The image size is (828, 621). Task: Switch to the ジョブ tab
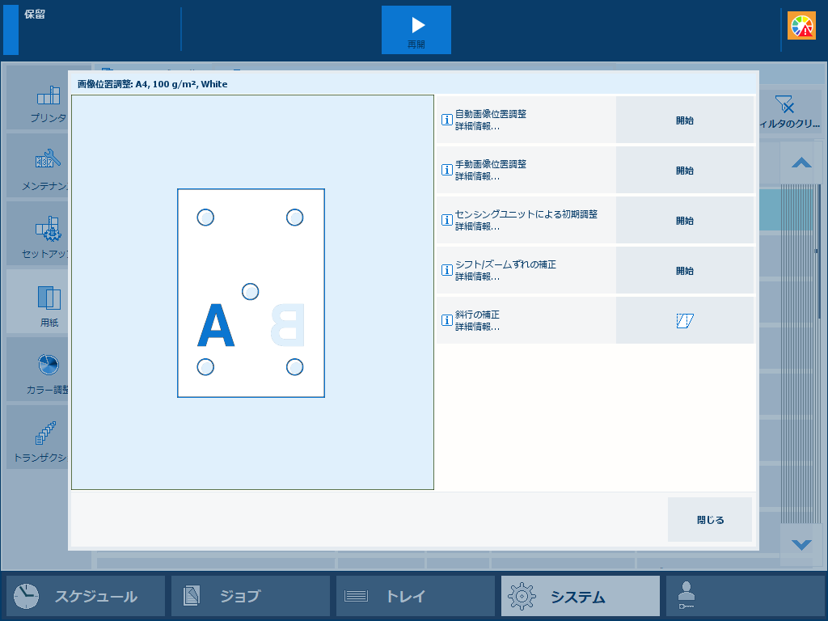(x=251, y=596)
